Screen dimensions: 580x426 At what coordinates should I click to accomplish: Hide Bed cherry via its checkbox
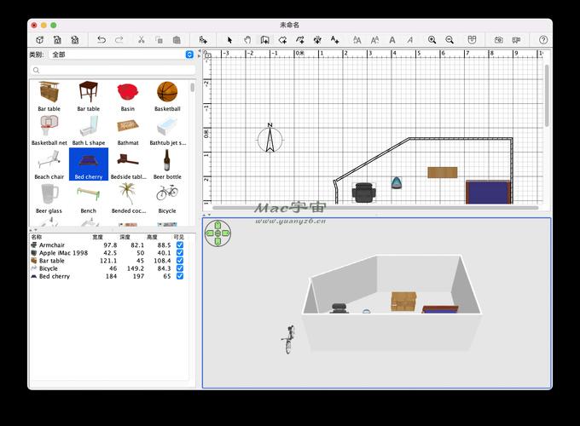click(x=179, y=276)
